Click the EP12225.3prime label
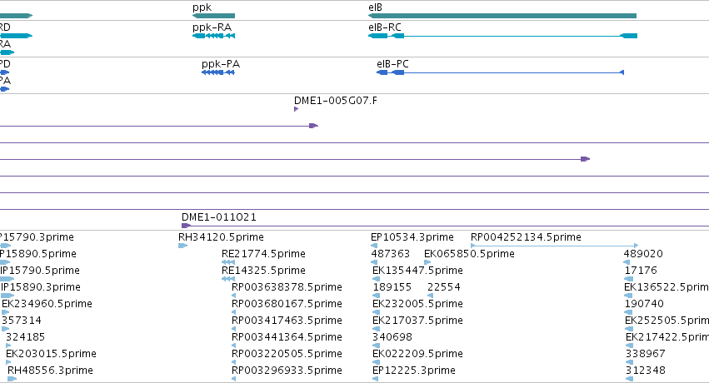The width and height of the screenshot is (709, 383). (414, 371)
